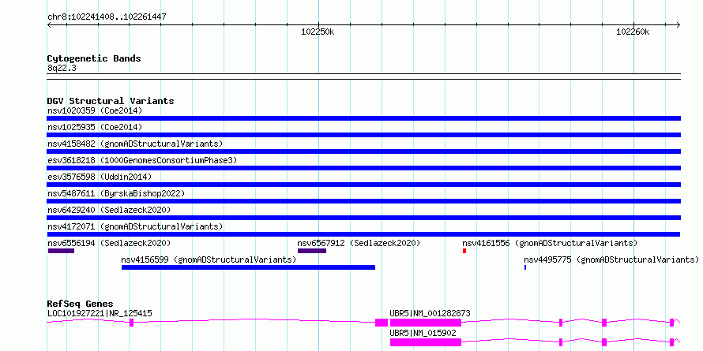Click the 102250k ruler label

[318, 32]
